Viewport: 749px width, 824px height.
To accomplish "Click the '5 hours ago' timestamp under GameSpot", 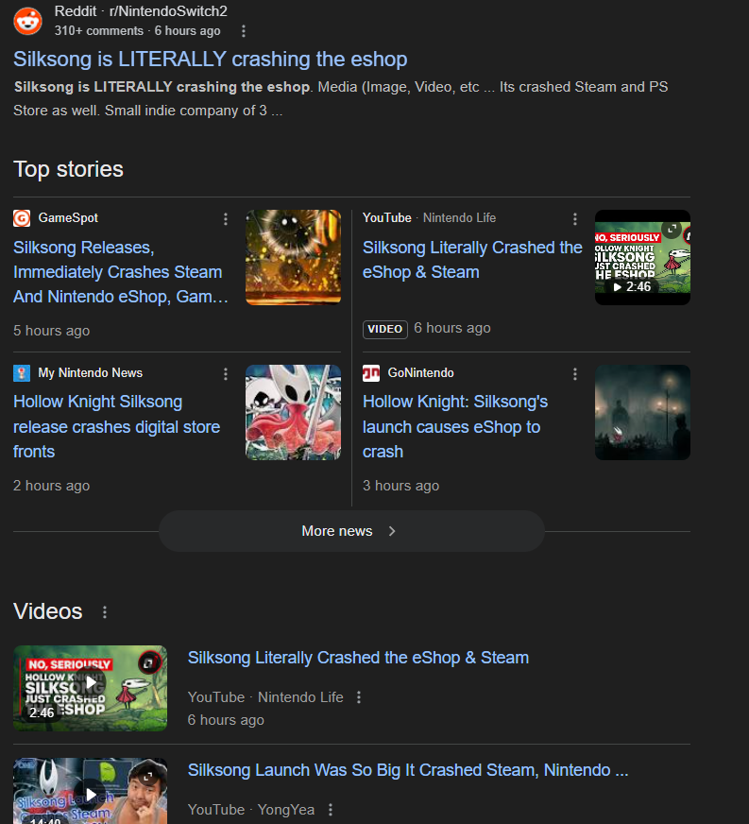I will 51,331.
